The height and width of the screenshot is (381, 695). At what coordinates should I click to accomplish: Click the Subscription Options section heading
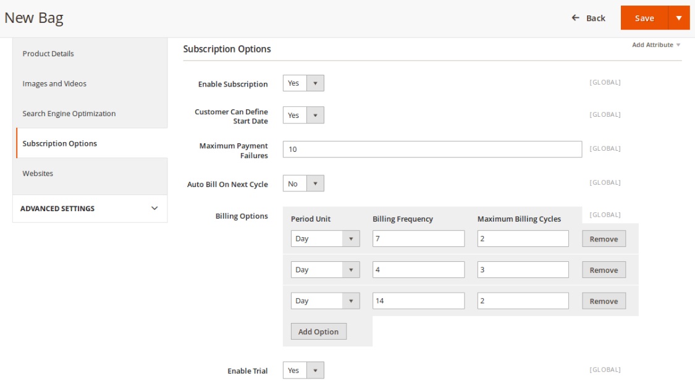click(227, 49)
